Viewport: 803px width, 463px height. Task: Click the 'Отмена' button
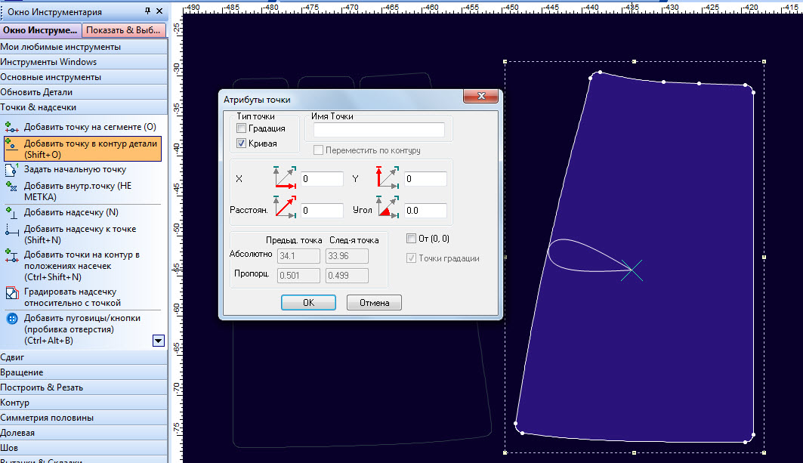pyautogui.click(x=374, y=303)
